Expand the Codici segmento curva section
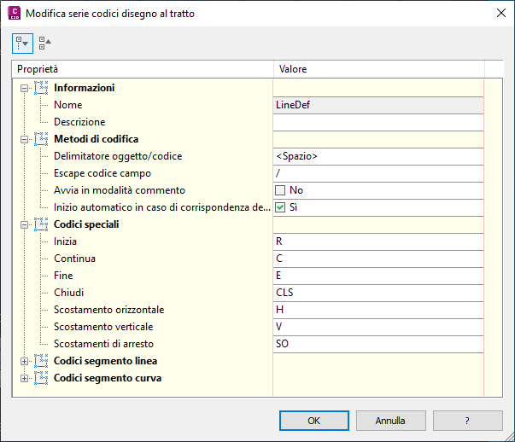The image size is (515, 442). 24,378
